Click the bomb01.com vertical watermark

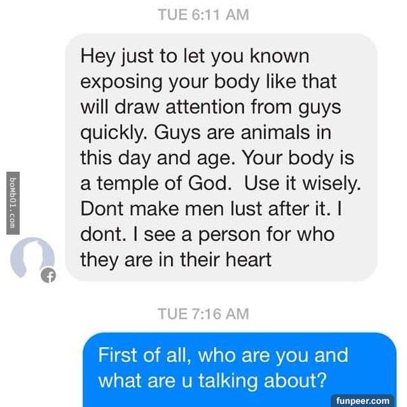[13, 203]
